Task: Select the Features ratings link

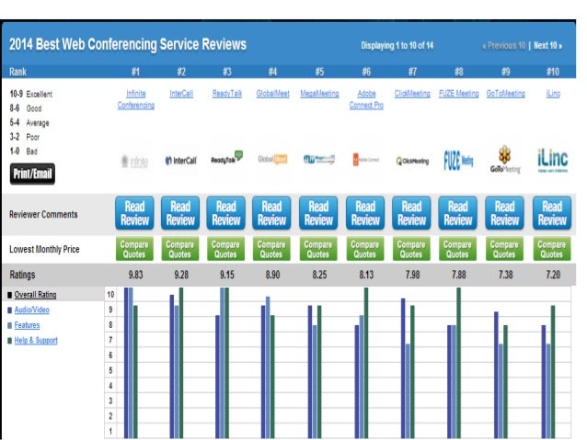Action: point(27,325)
